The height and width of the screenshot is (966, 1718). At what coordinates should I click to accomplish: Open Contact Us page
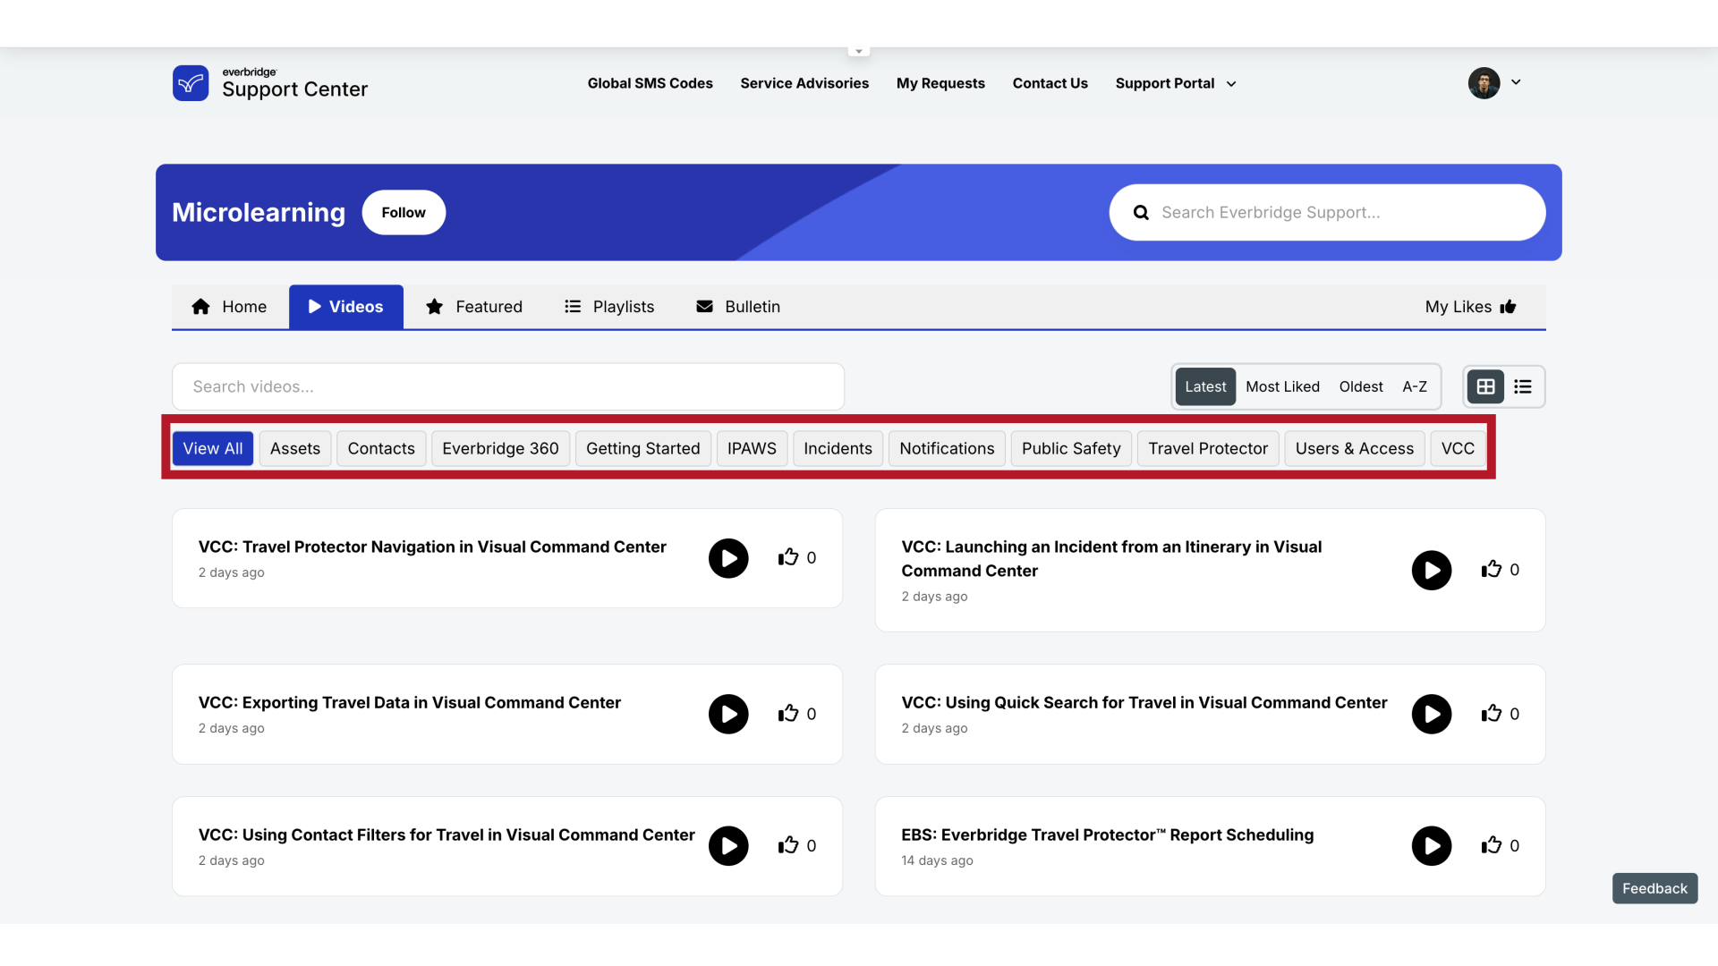tap(1050, 83)
